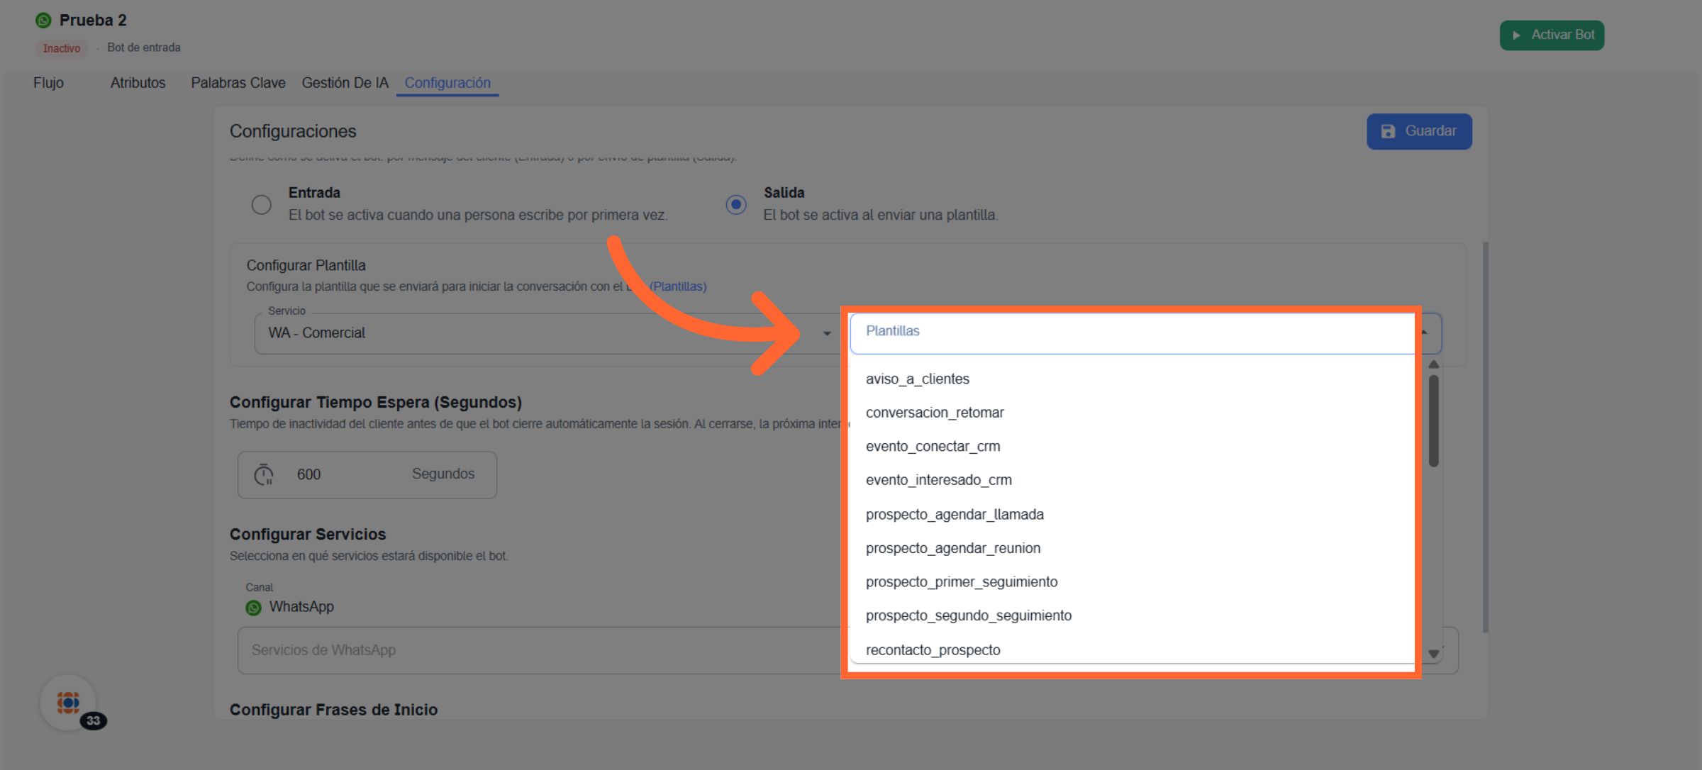1702x770 pixels.
Task: Click the WhatsApp icon beside Prueba 2
Action: [43, 21]
